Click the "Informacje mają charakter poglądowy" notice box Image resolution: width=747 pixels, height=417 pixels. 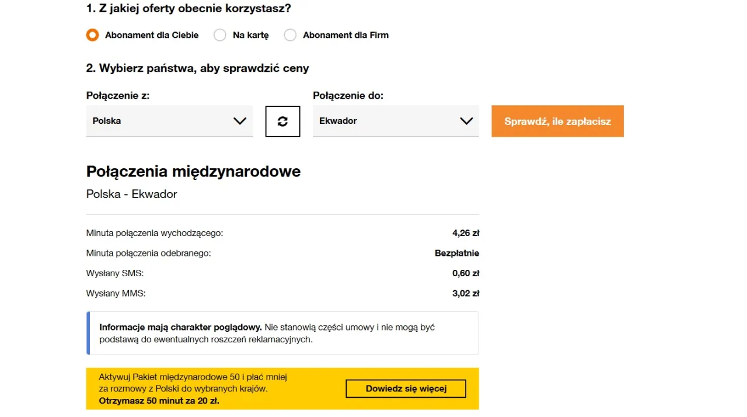point(282,333)
